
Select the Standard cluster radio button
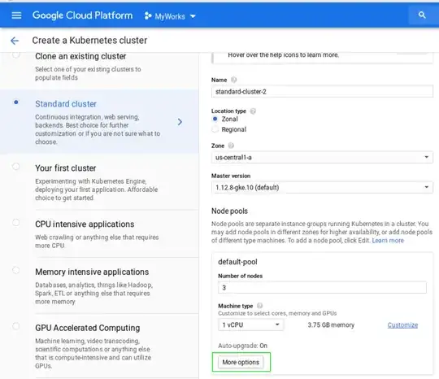click(16, 102)
